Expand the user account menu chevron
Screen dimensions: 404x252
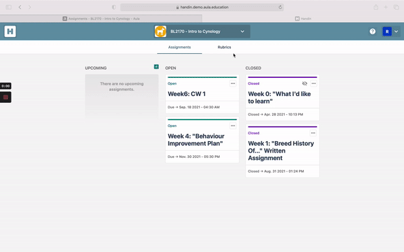click(396, 32)
